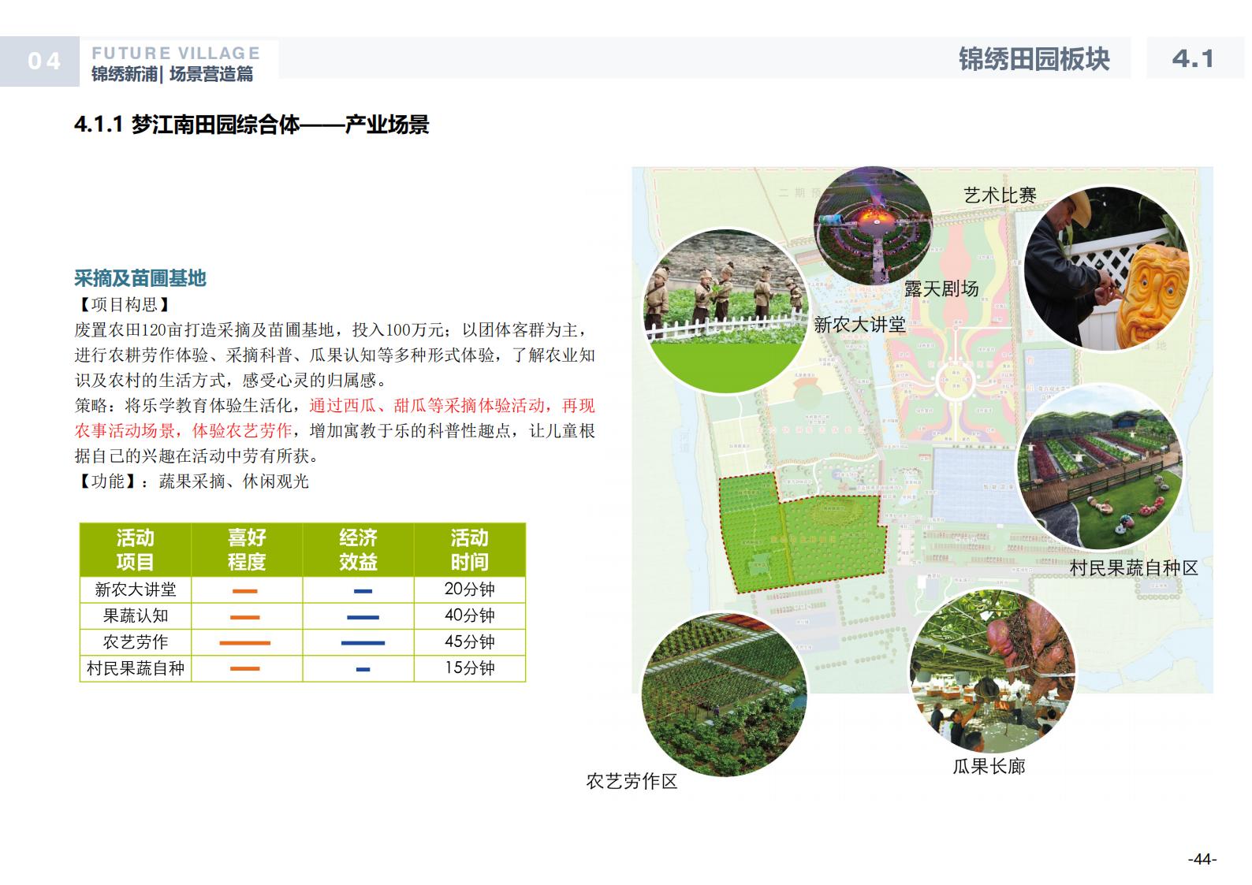Click the 艺术比赛 label
Image resolution: width=1252 pixels, height=885 pixels.
click(x=1000, y=195)
